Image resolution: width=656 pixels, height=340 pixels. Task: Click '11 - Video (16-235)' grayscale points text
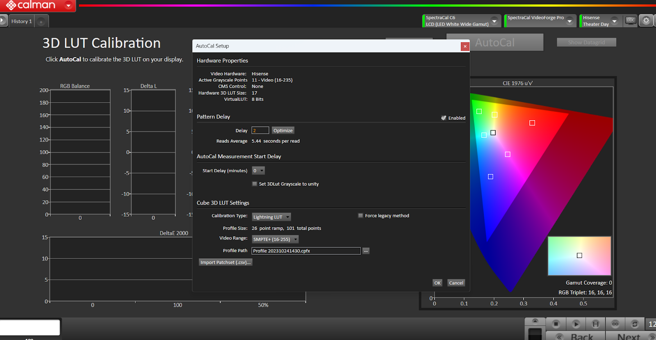pos(272,80)
